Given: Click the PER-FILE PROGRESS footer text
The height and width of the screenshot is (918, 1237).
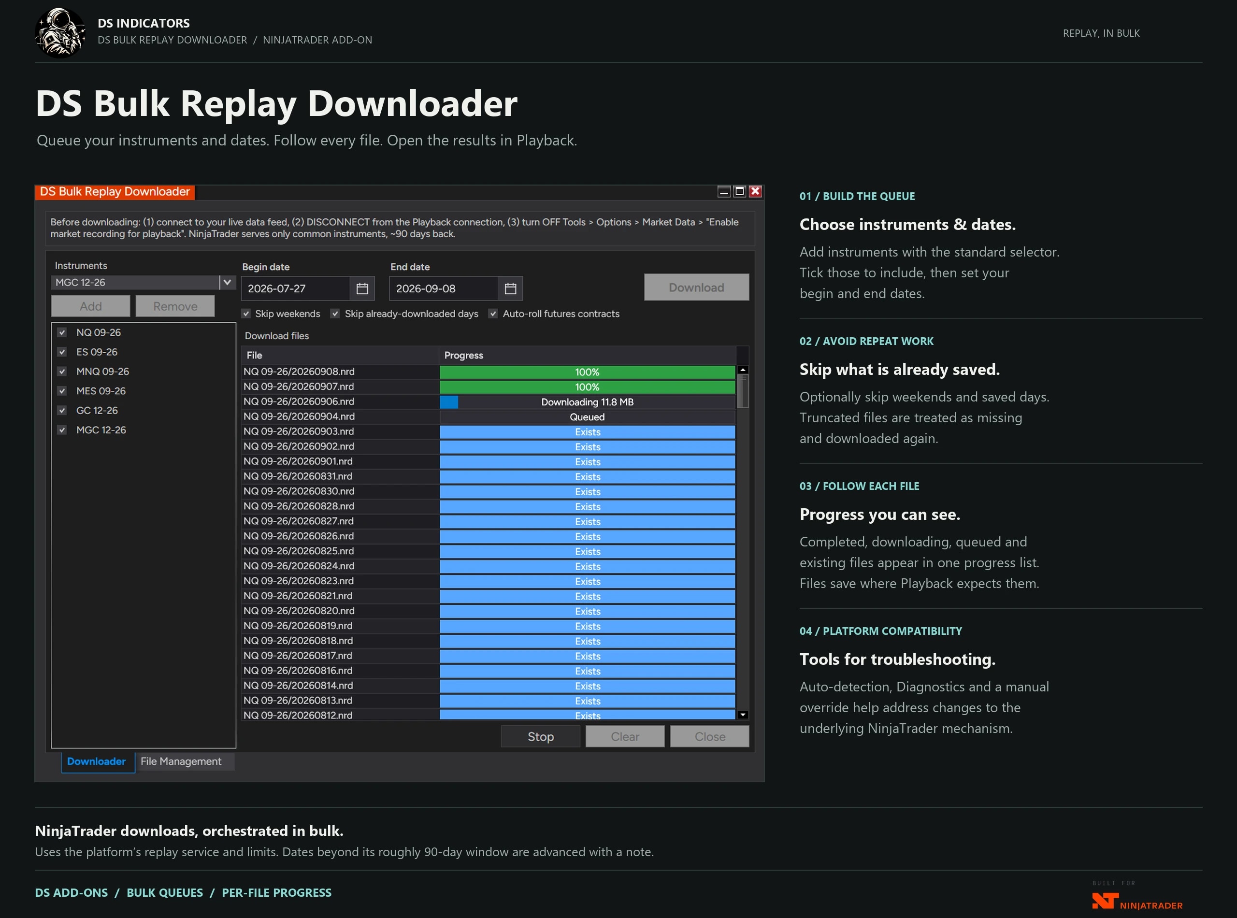Looking at the screenshot, I should (277, 892).
